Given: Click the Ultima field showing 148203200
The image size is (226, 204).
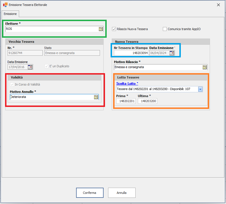Looking at the screenshot, I should [147, 101].
